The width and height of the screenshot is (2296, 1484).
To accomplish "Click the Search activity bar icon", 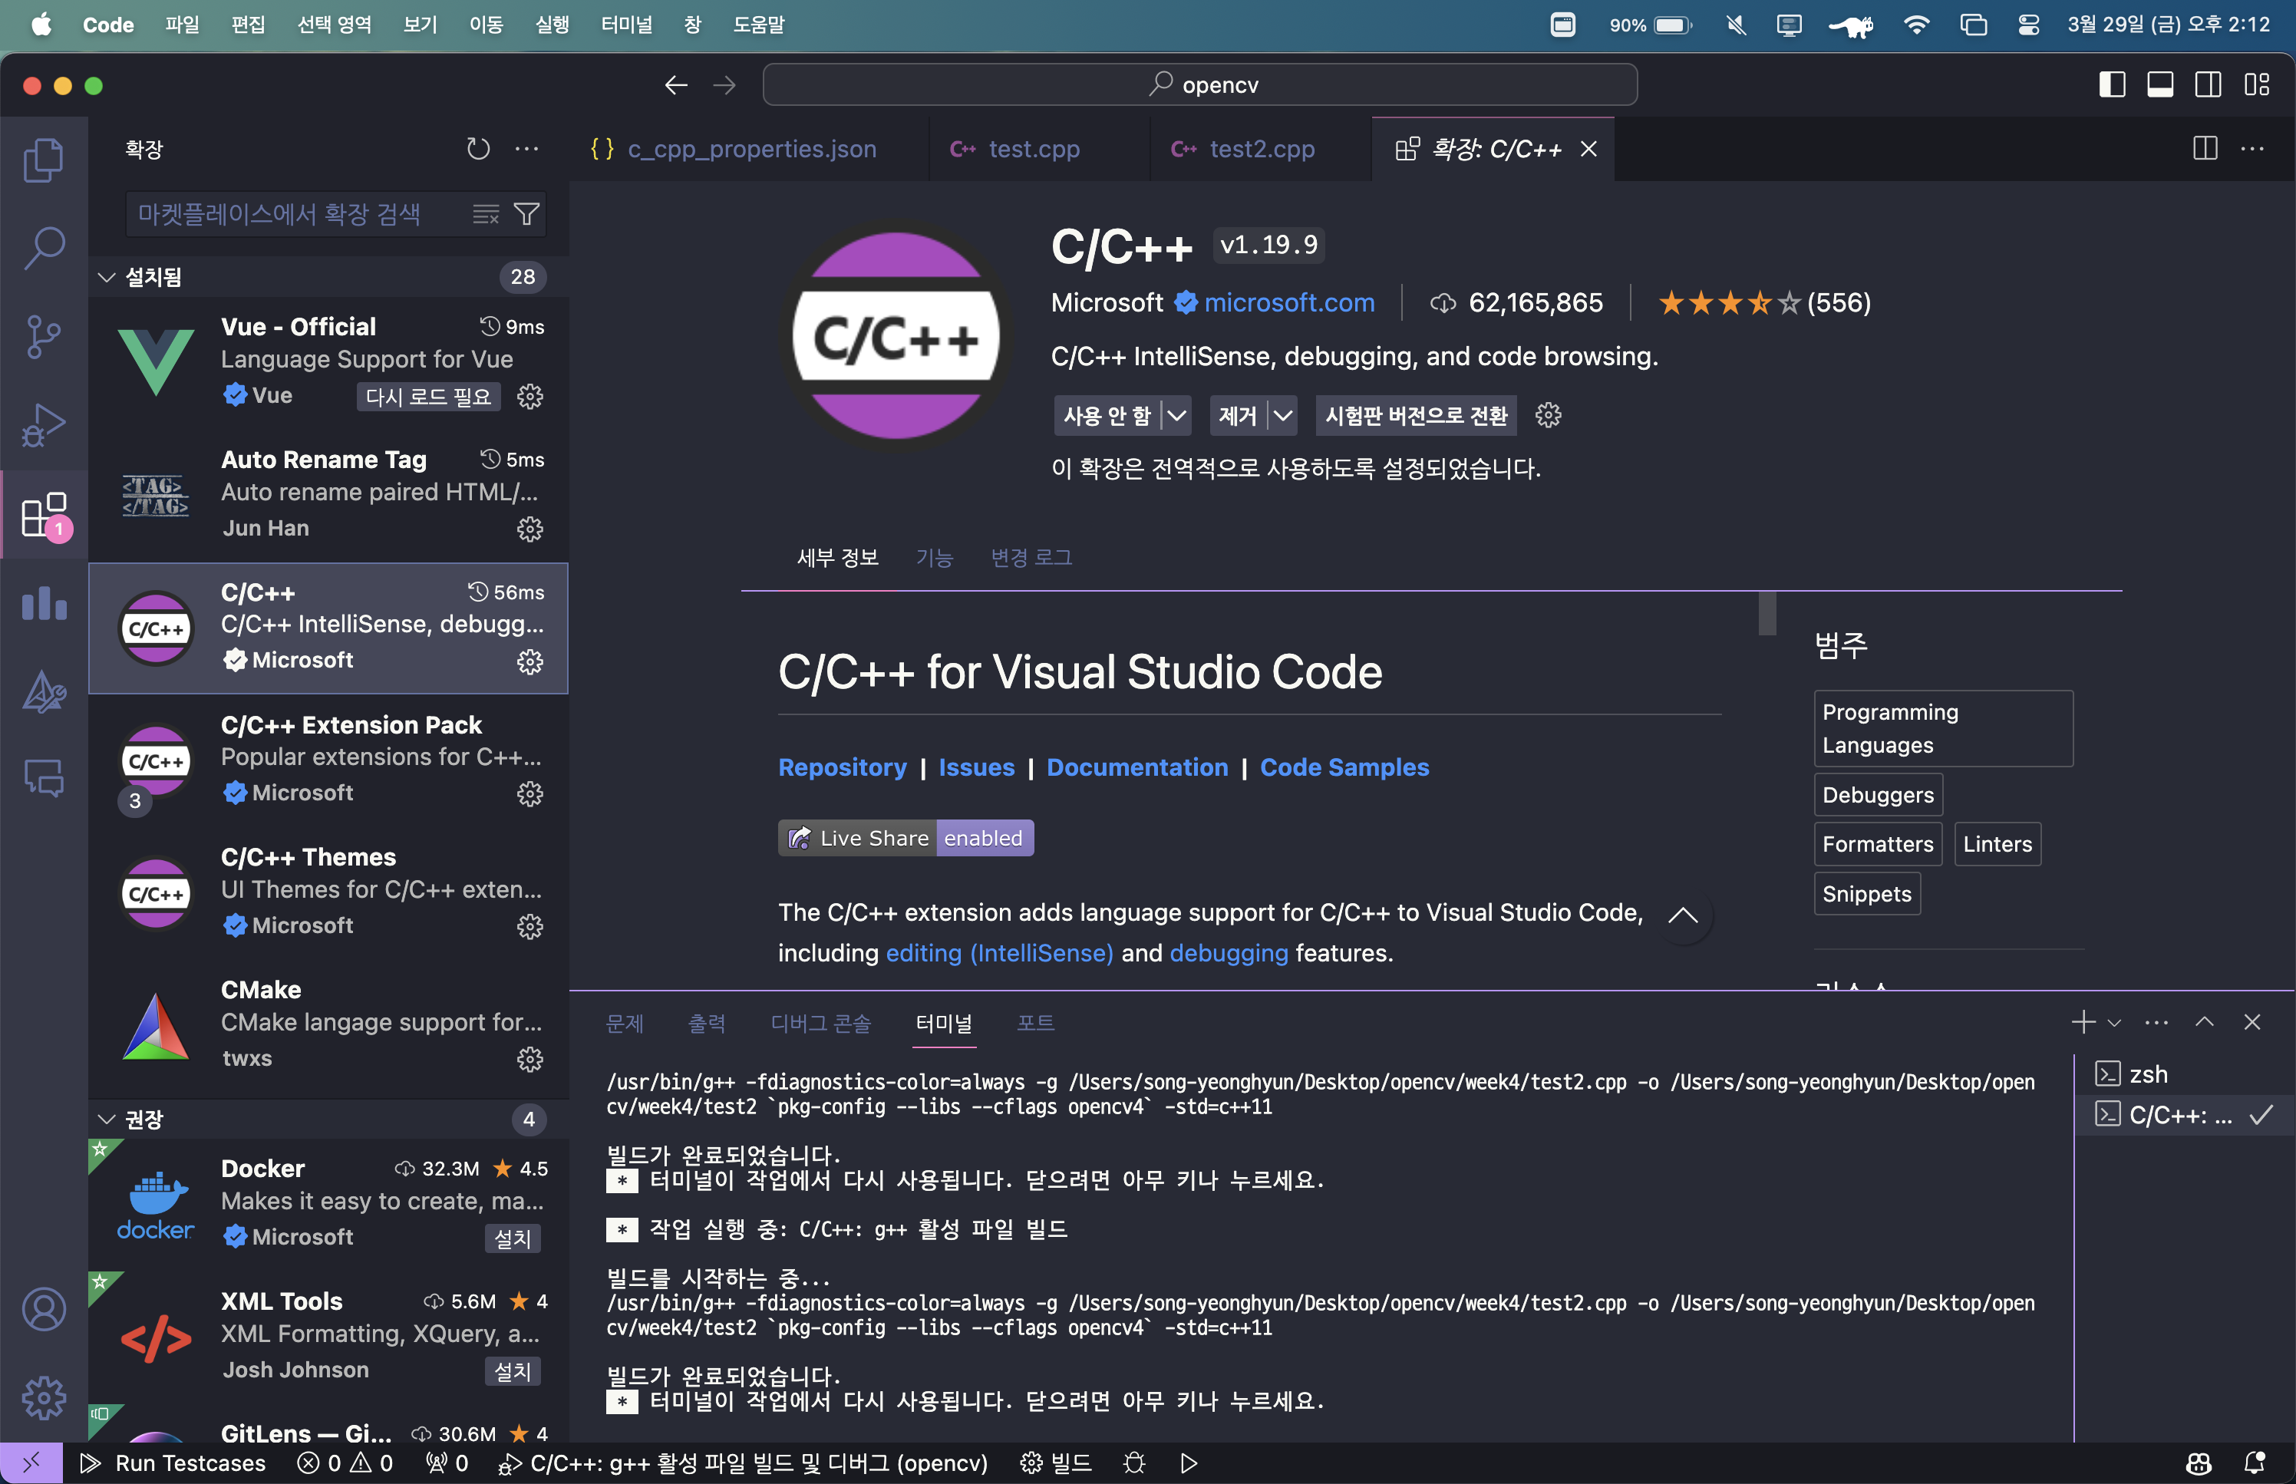I will (x=44, y=248).
